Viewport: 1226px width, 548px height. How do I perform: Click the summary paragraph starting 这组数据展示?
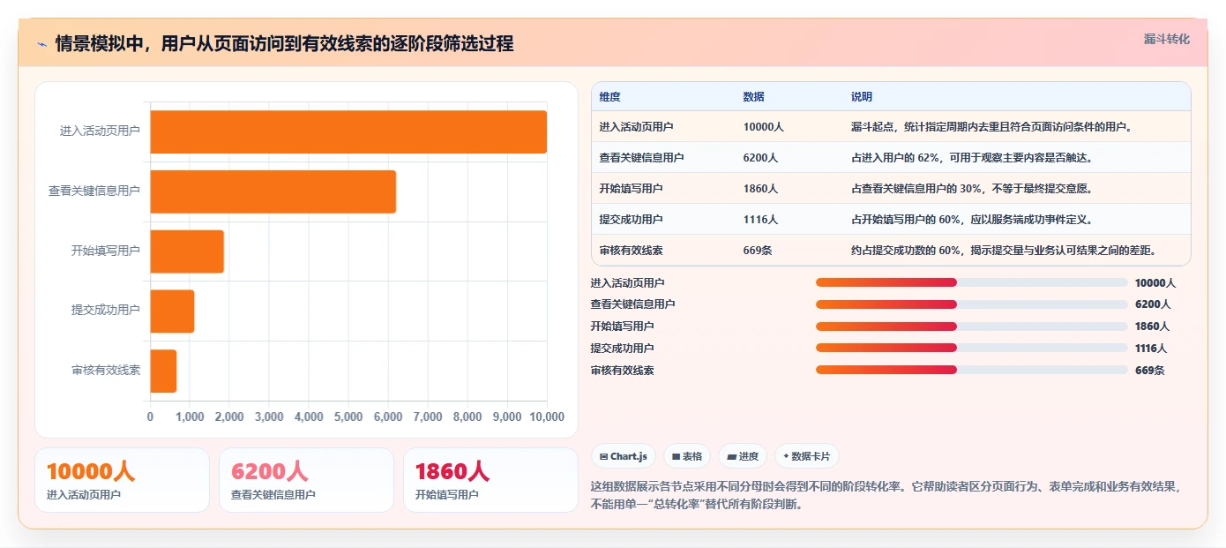pos(886,495)
